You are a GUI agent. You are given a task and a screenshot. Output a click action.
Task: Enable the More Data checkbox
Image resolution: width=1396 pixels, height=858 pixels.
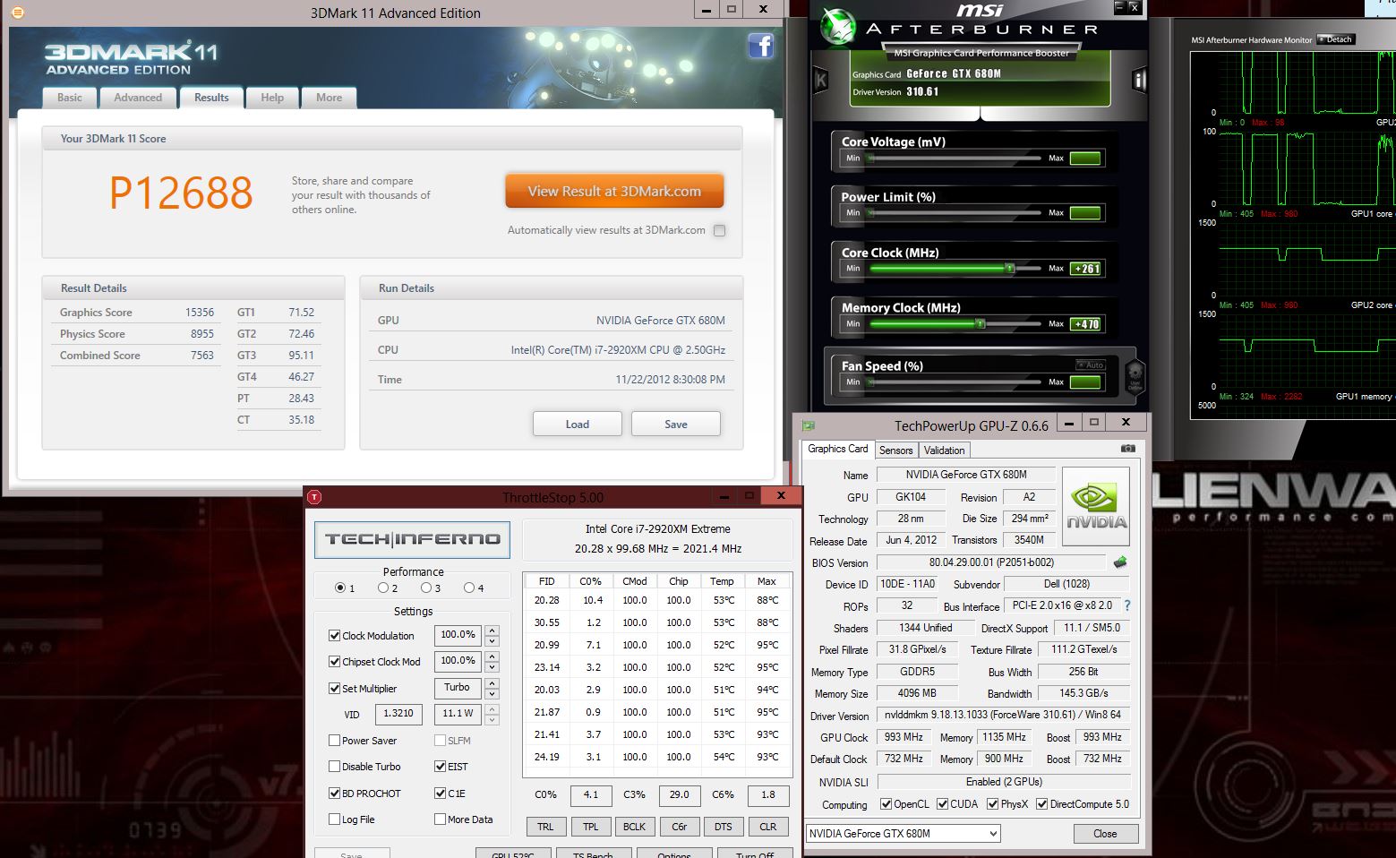pyautogui.click(x=441, y=819)
